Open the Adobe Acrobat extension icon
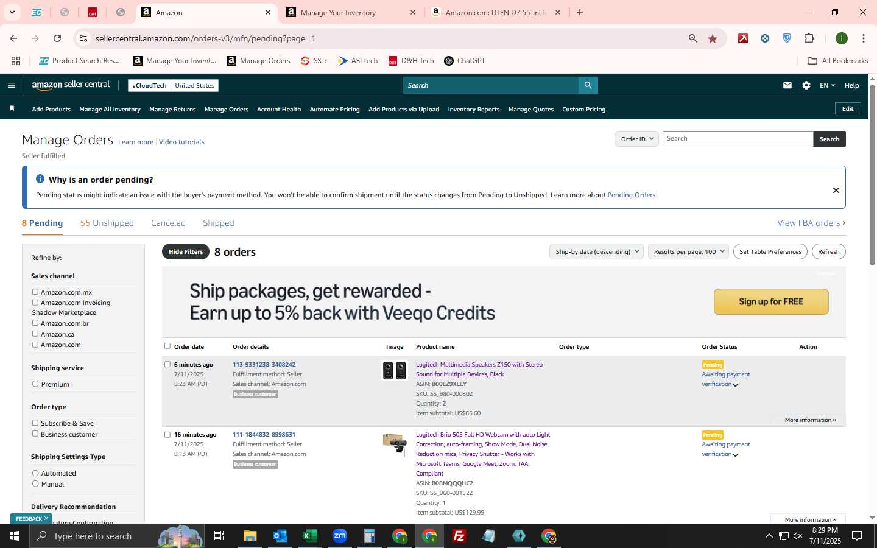 click(x=743, y=38)
